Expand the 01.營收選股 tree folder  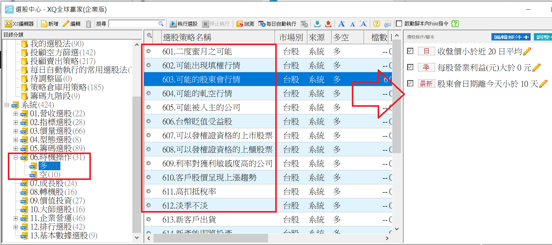(x=16, y=114)
